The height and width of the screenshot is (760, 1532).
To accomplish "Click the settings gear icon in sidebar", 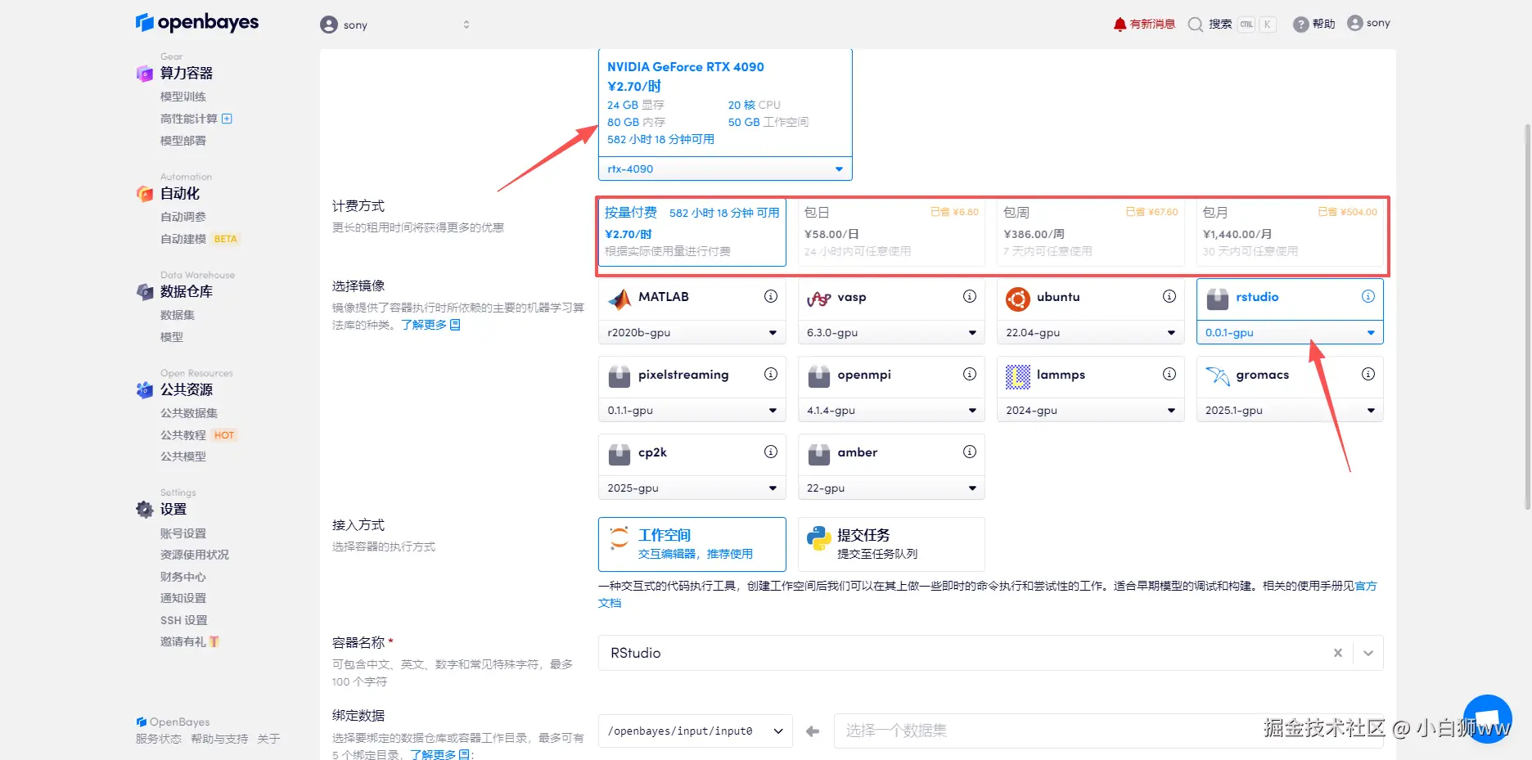I will click(145, 510).
